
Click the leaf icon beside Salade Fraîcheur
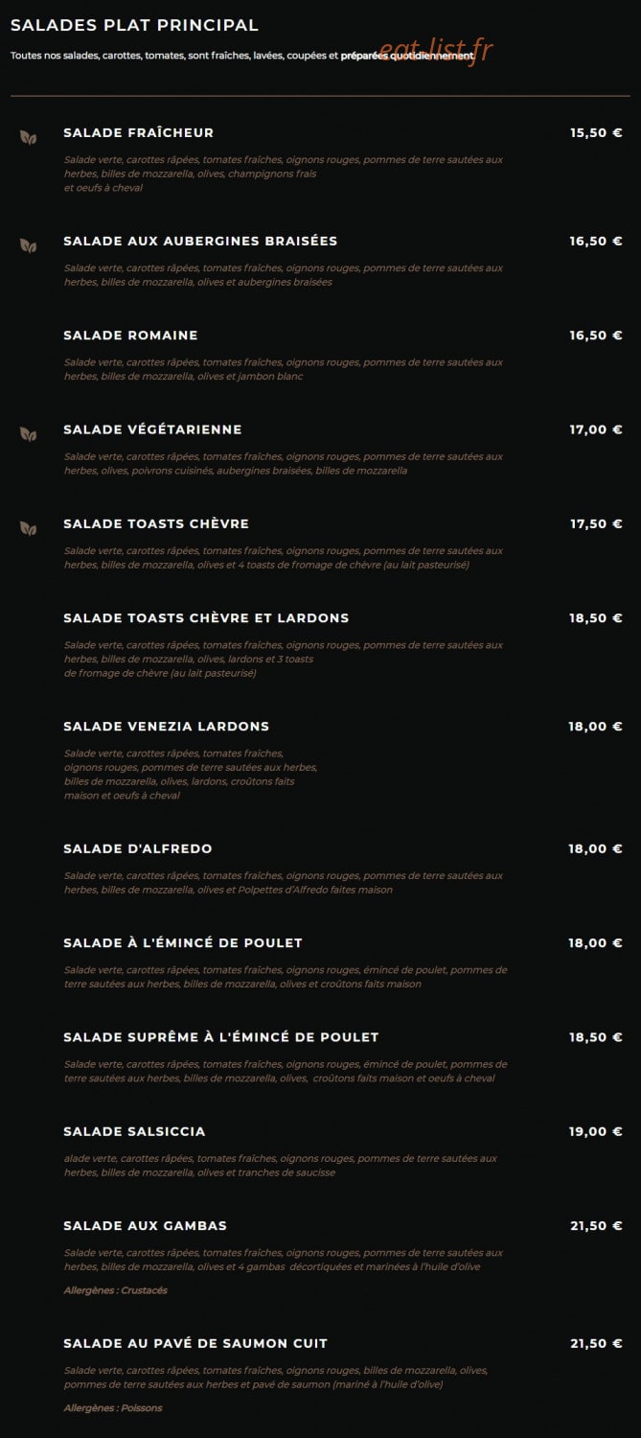coord(29,137)
